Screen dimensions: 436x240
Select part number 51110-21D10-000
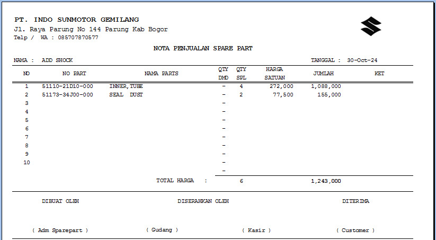[x=67, y=86]
